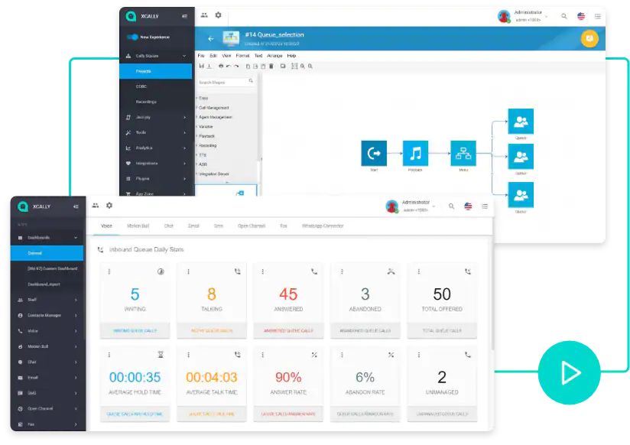
Task: Click the teal play button
Action: click(x=569, y=373)
